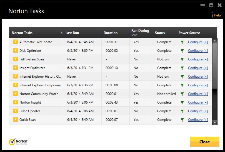Launch Full System Scan with its play icon
Screen dimensions: 225x152
tap(16, 59)
